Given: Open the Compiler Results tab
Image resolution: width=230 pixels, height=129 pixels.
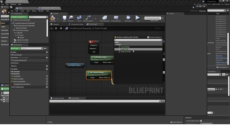Looking at the screenshot, I should (57, 98).
